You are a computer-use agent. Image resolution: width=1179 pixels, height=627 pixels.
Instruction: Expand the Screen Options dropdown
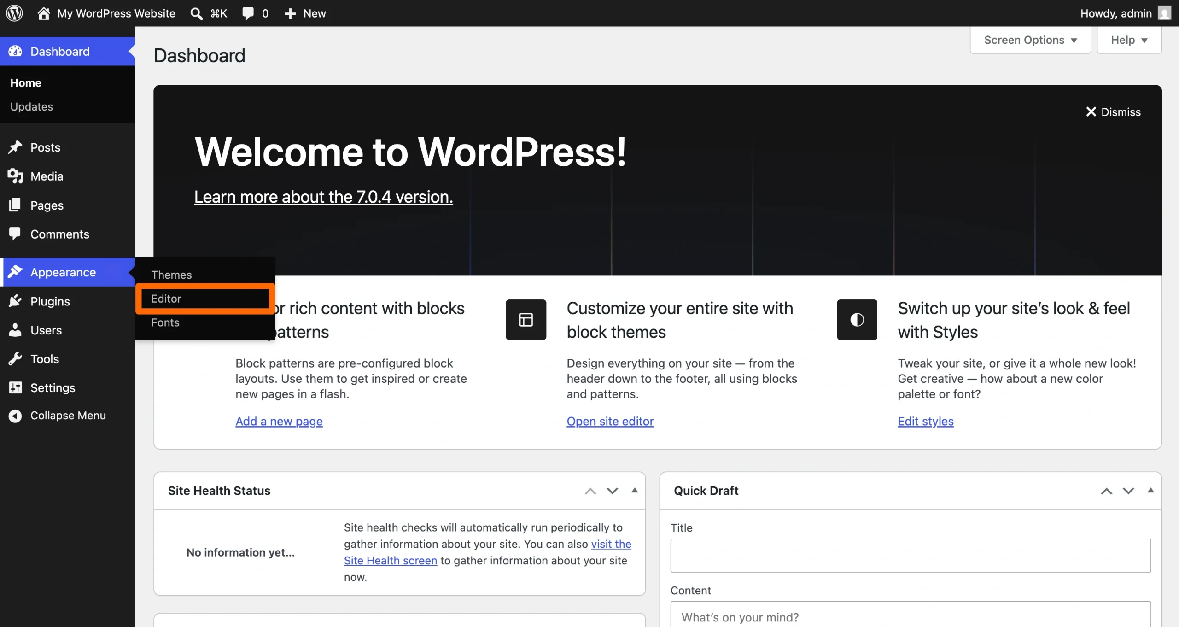click(1030, 40)
